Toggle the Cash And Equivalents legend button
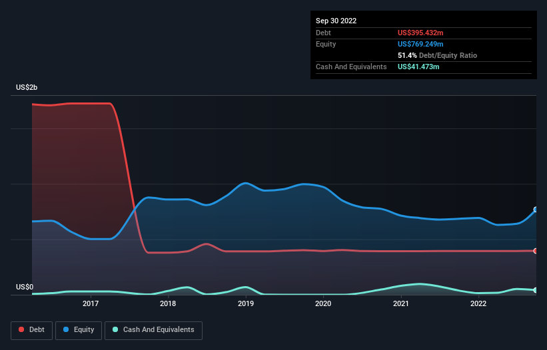Screen dimensions: 547x350 click(x=153, y=330)
